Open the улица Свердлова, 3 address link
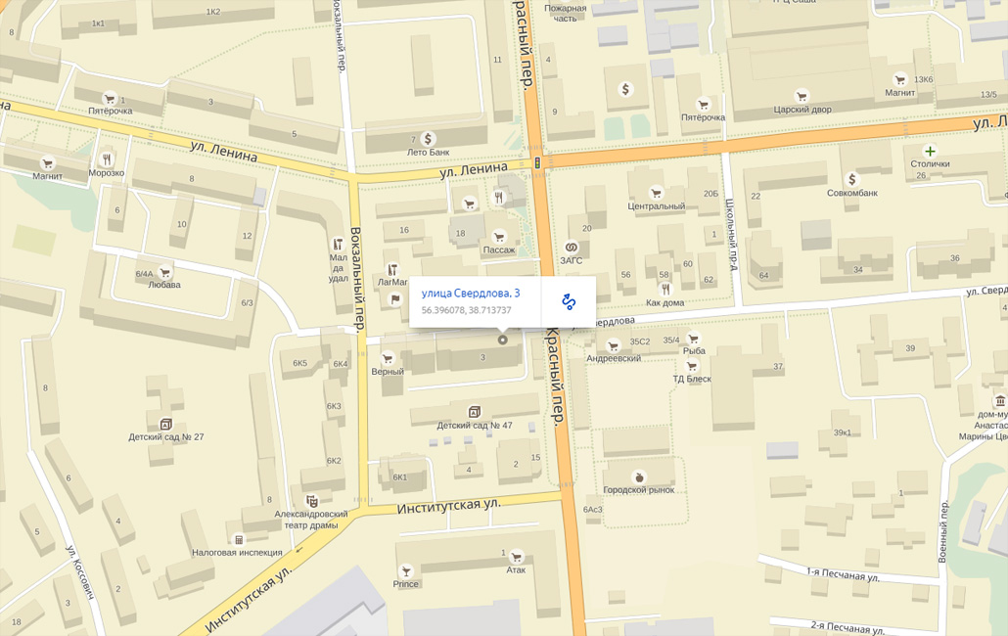1008x636 pixels. (471, 294)
